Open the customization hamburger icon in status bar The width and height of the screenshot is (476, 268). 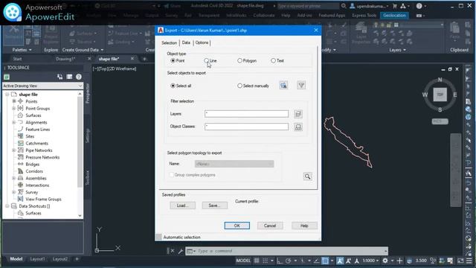pyautogui.click(x=469, y=261)
